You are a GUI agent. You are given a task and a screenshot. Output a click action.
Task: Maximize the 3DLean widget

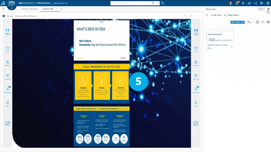point(191,16)
